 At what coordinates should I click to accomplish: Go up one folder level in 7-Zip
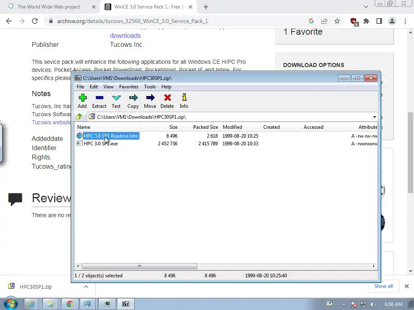[79, 117]
